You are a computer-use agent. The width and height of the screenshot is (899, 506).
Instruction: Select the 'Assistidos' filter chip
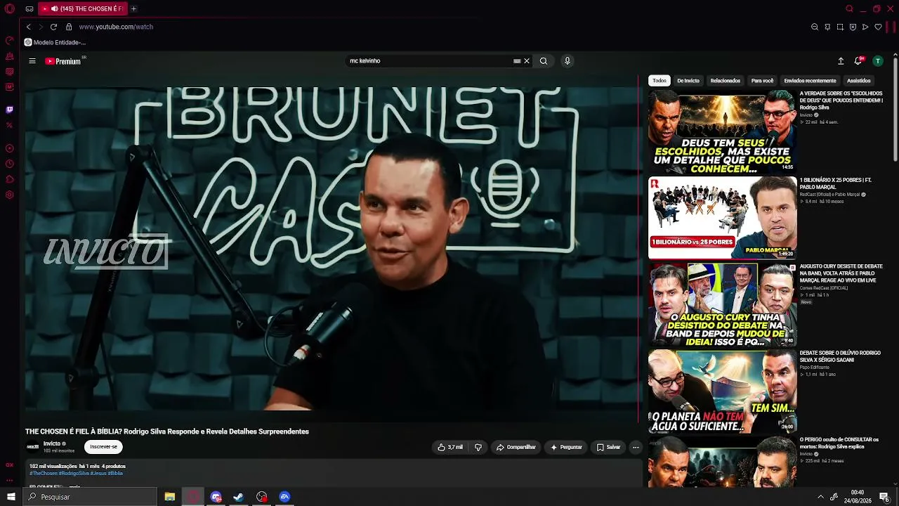859,81
